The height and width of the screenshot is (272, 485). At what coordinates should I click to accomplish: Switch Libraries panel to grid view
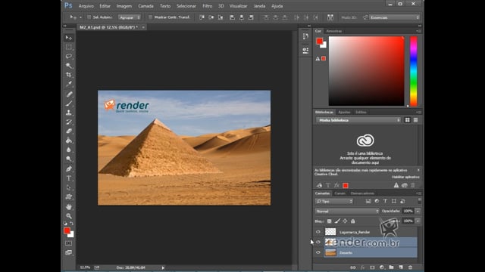point(408,120)
